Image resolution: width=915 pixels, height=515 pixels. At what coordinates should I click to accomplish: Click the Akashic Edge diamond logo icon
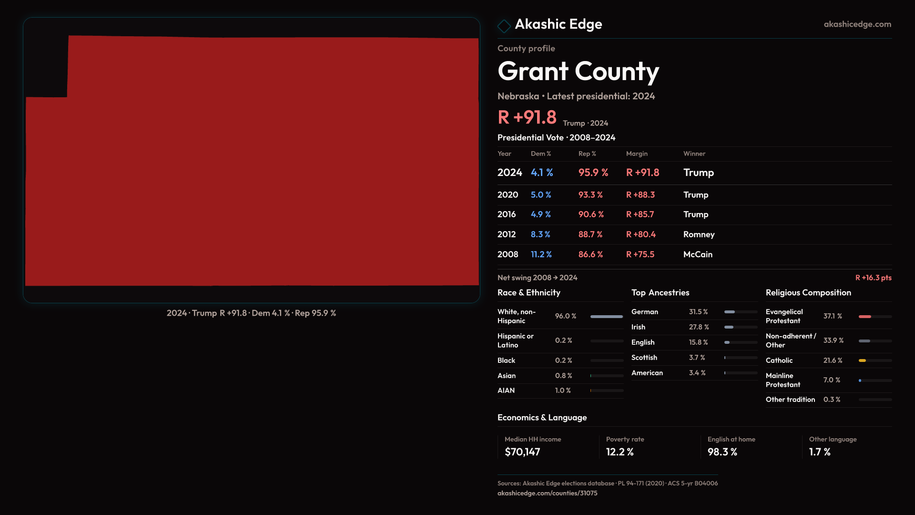coord(504,26)
